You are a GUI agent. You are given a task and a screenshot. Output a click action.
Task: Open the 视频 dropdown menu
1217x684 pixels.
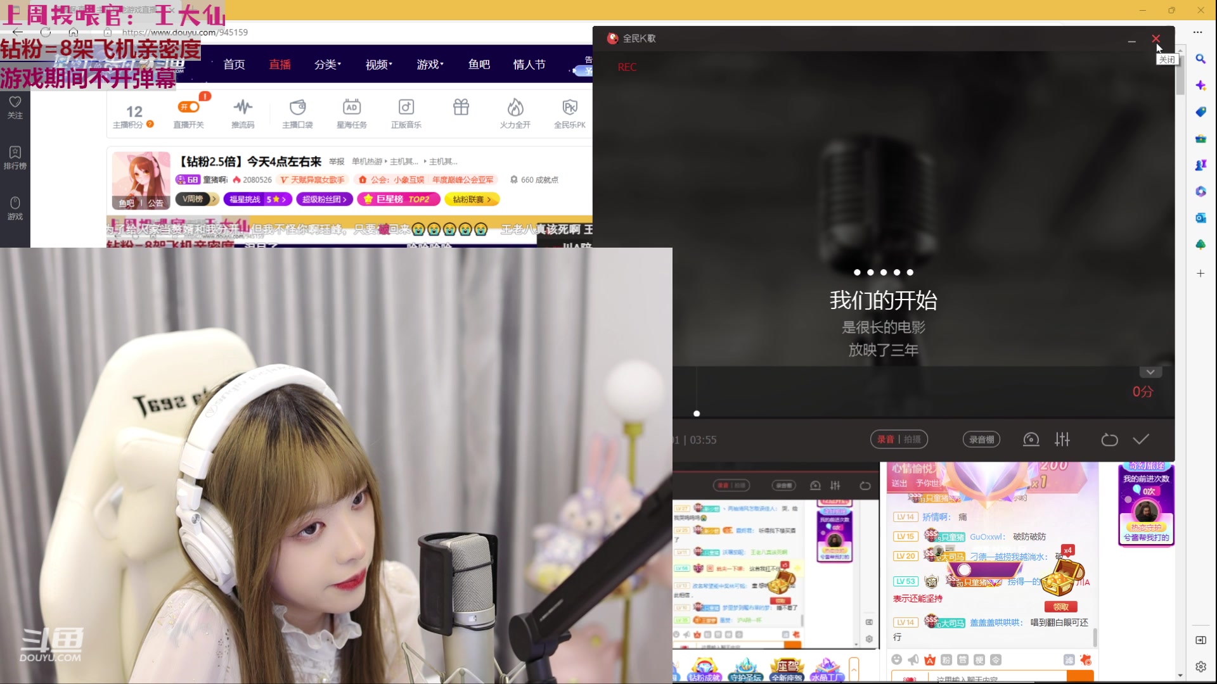pos(378,64)
